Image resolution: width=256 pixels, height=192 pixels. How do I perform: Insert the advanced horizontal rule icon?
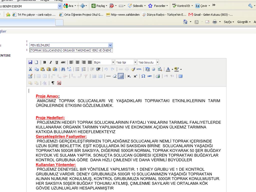point(149,76)
